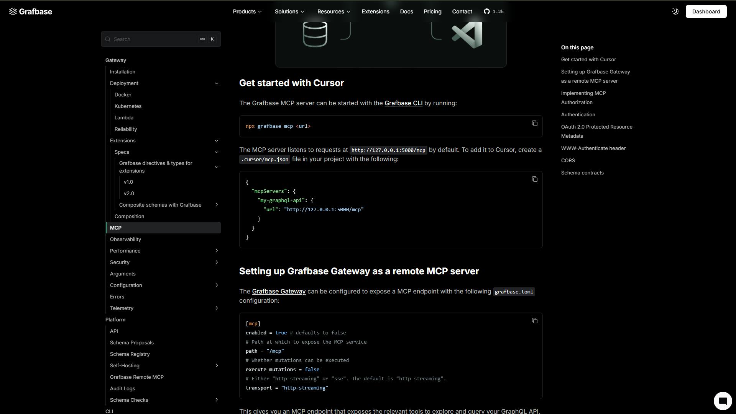
Task: Jump to CORS in On this page
Action: pyautogui.click(x=568, y=161)
